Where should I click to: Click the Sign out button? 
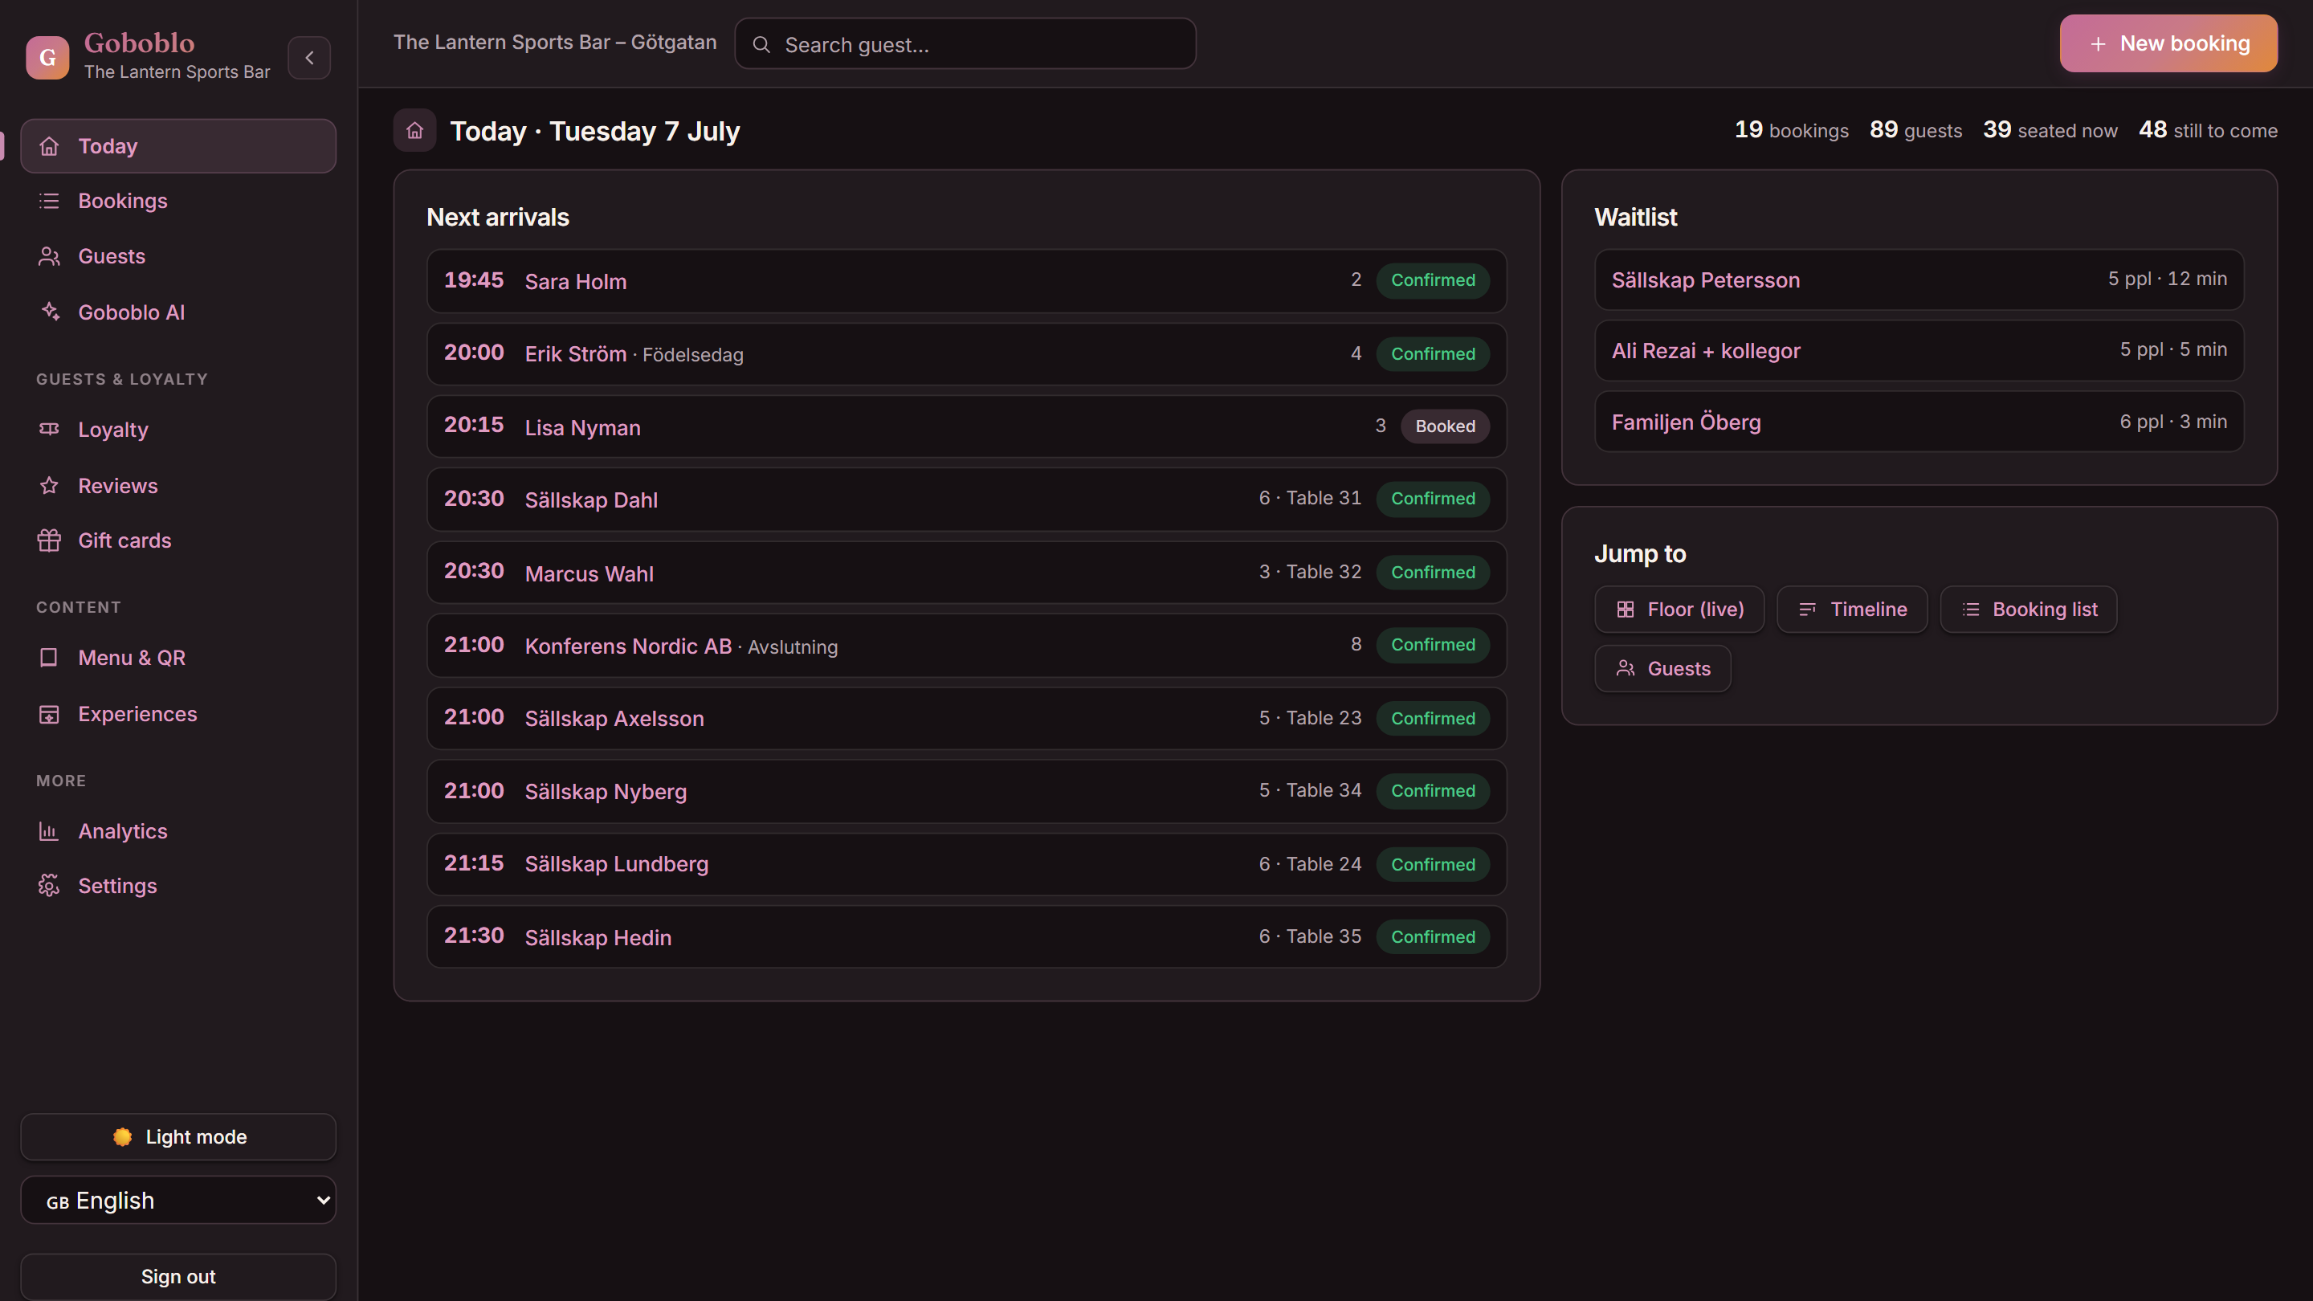pyautogui.click(x=178, y=1277)
